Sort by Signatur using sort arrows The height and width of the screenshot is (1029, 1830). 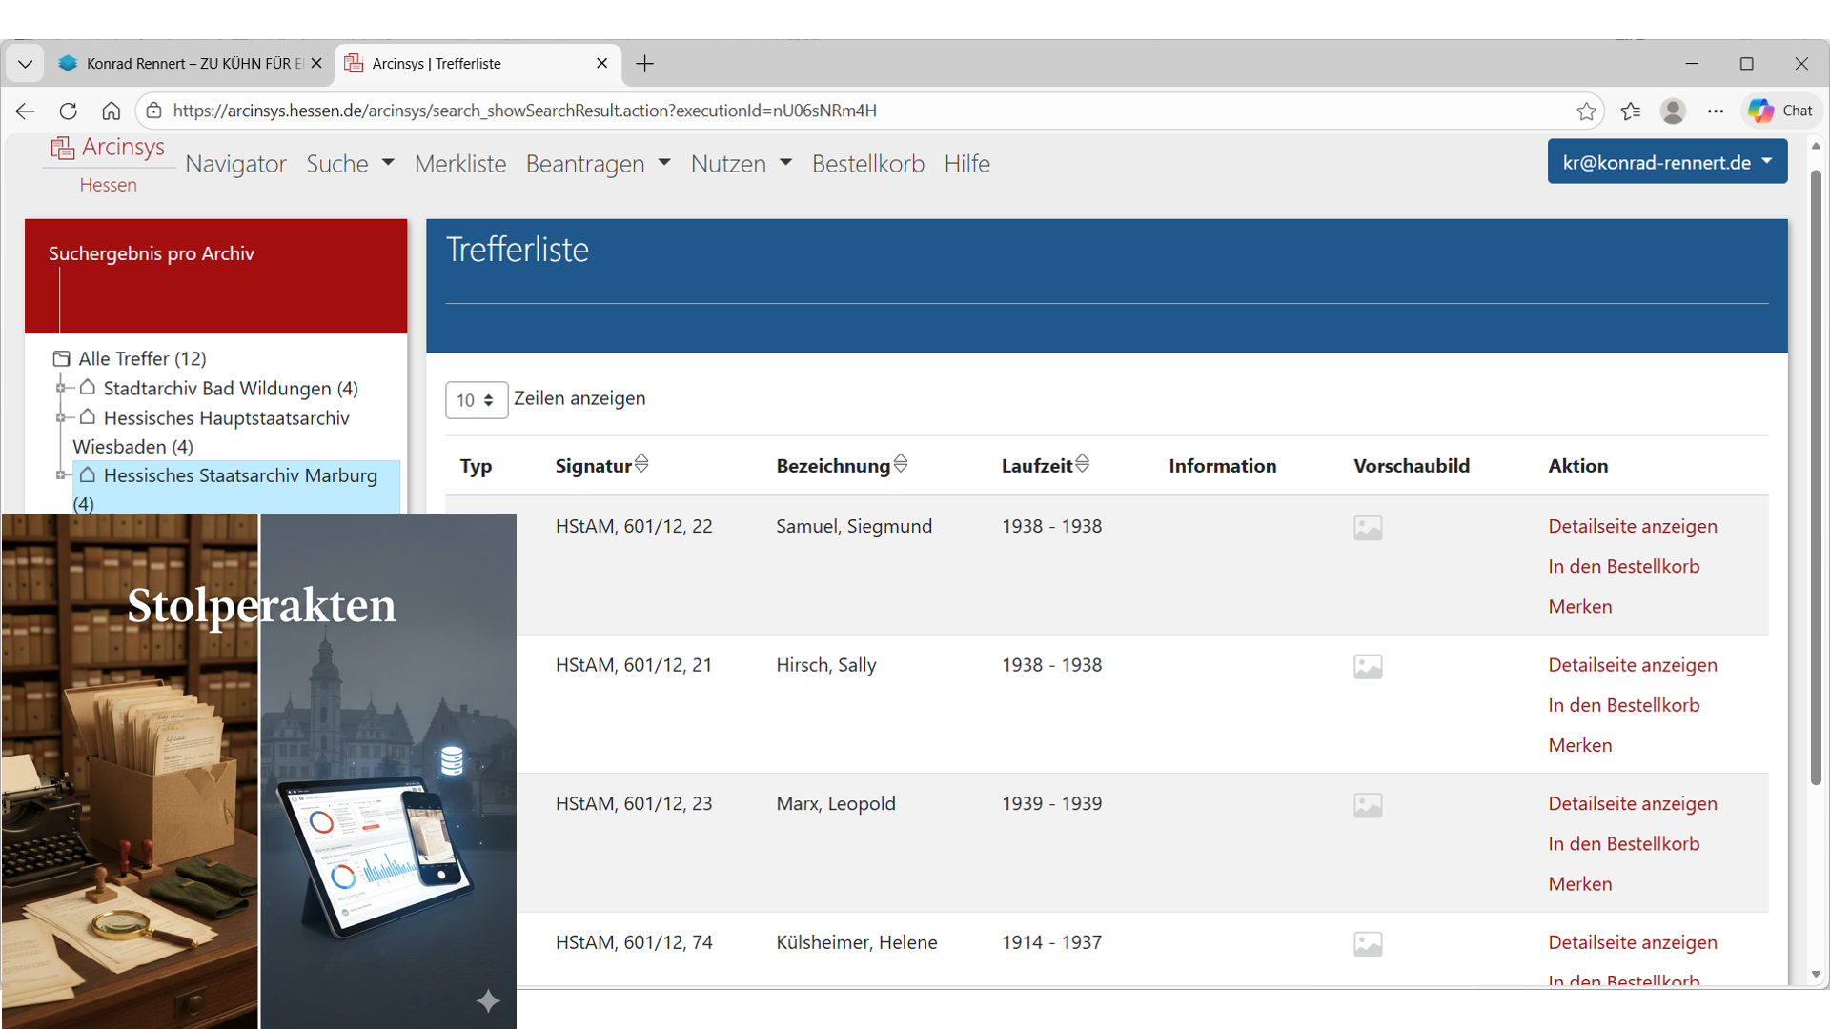(x=641, y=464)
